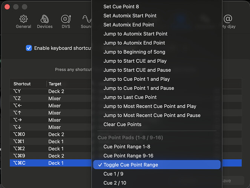Image resolution: width=250 pixels, height=188 pixels.
Task: Choose Toggle Cue Point Range checked item
Action: tap(157, 165)
